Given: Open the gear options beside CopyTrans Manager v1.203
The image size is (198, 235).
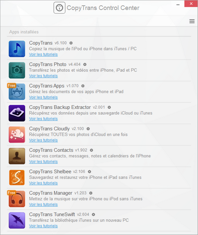Looking at the screenshot, I should pos(91,193).
